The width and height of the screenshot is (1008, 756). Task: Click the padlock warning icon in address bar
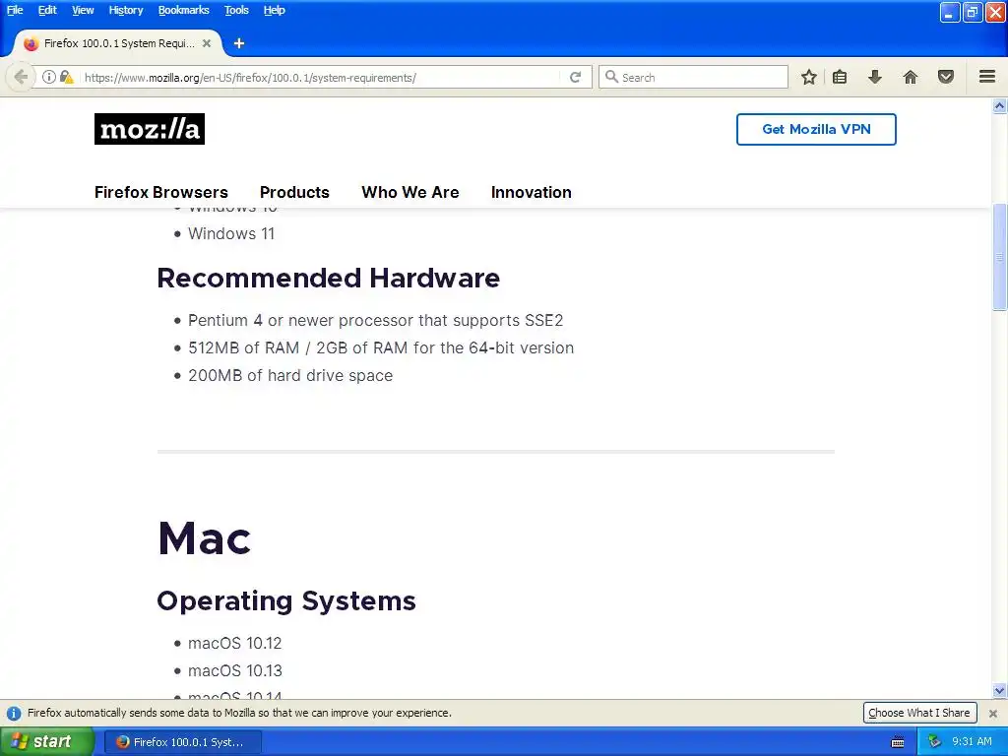[x=66, y=77]
